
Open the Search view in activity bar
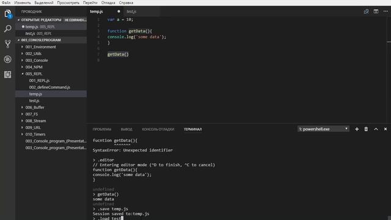pyautogui.click(x=8, y=29)
